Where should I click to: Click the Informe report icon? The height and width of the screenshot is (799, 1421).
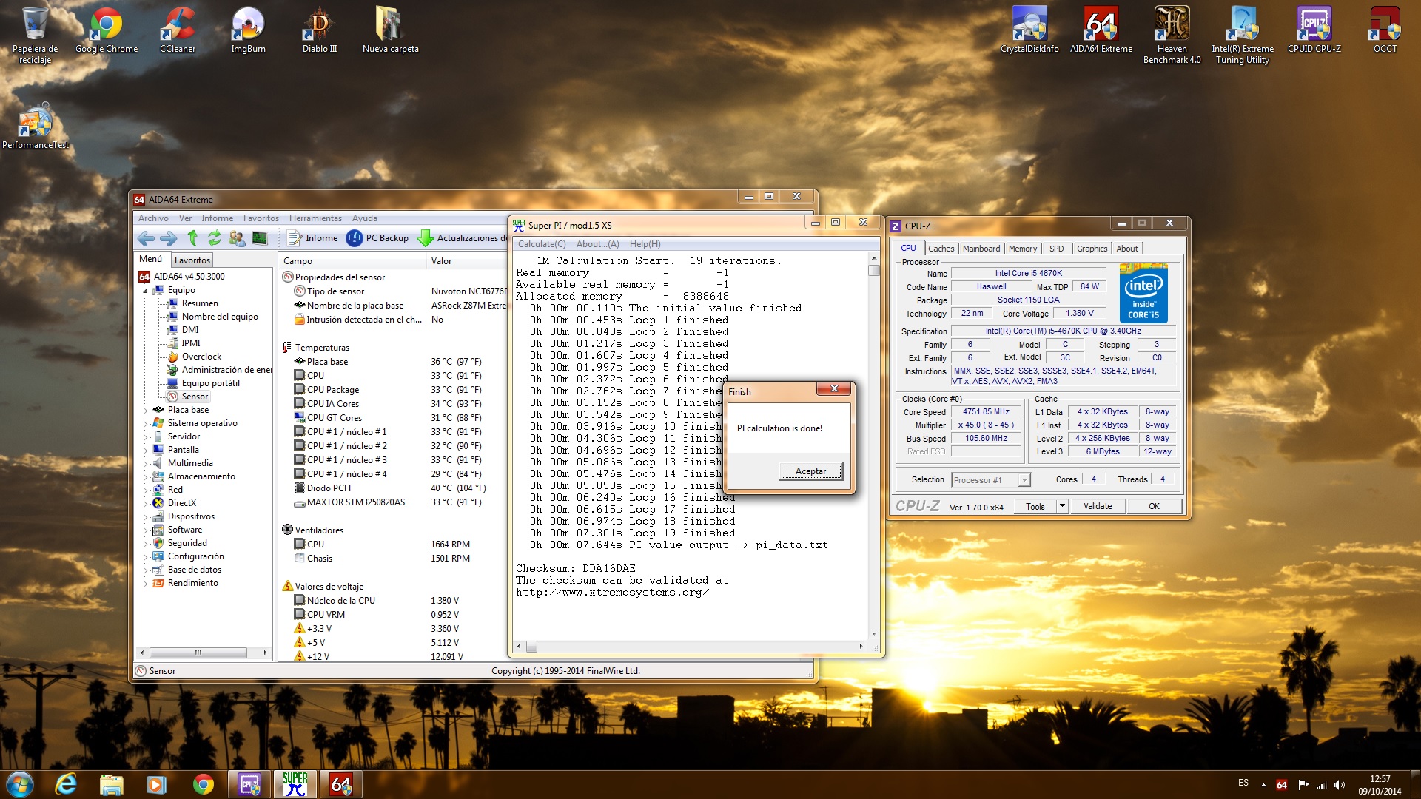(x=295, y=238)
